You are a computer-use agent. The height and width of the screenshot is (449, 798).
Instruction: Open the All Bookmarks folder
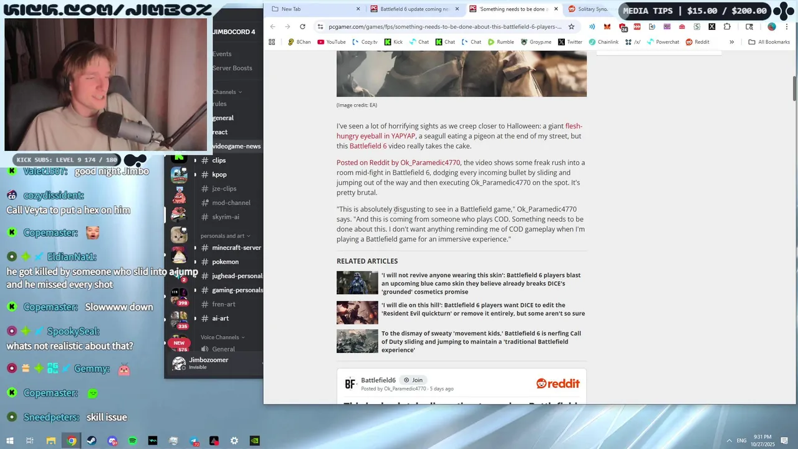tap(769, 42)
